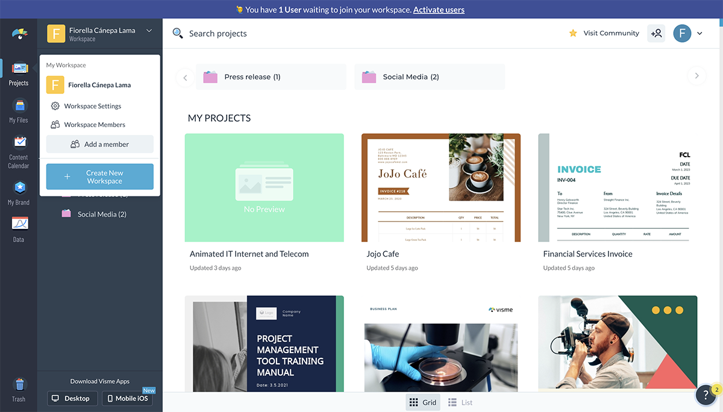The height and width of the screenshot is (412, 723).
Task: Open My Files in the sidebar
Action: pyautogui.click(x=19, y=111)
